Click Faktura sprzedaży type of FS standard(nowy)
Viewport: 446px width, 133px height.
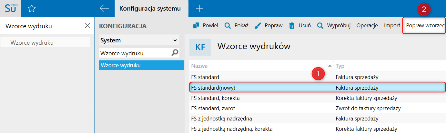(x=357, y=87)
